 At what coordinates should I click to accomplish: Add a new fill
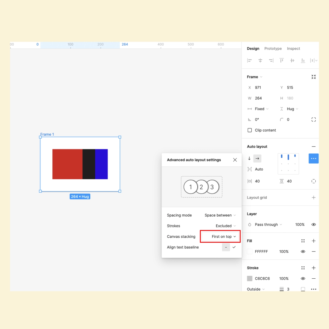pos(314,241)
